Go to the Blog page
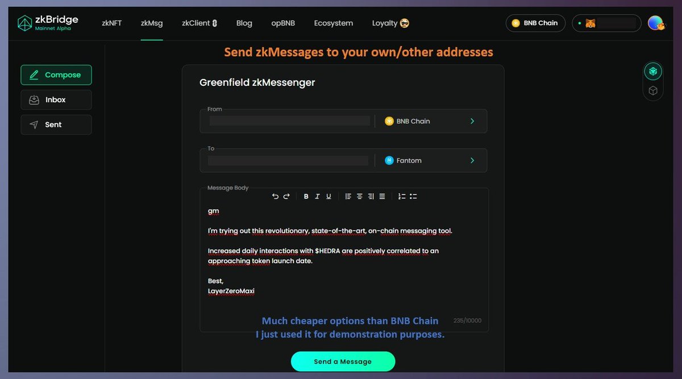This screenshot has width=682, height=379. [244, 23]
